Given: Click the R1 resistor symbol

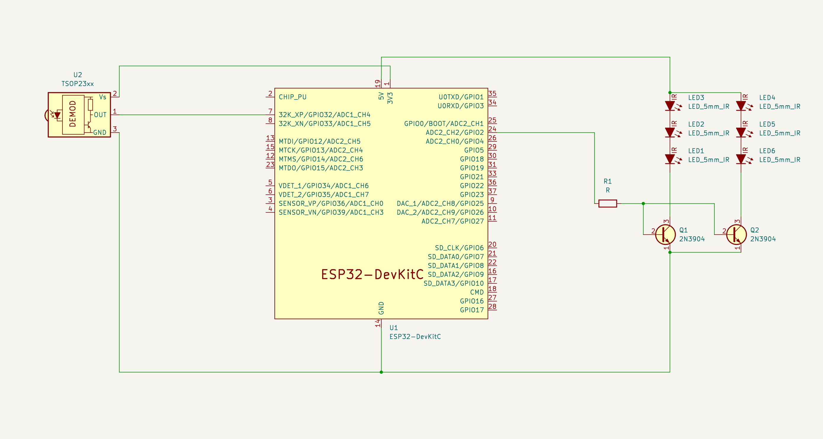Looking at the screenshot, I should (x=607, y=203).
